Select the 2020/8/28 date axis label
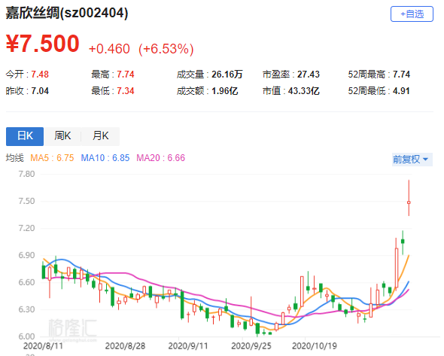 [x=125, y=346]
